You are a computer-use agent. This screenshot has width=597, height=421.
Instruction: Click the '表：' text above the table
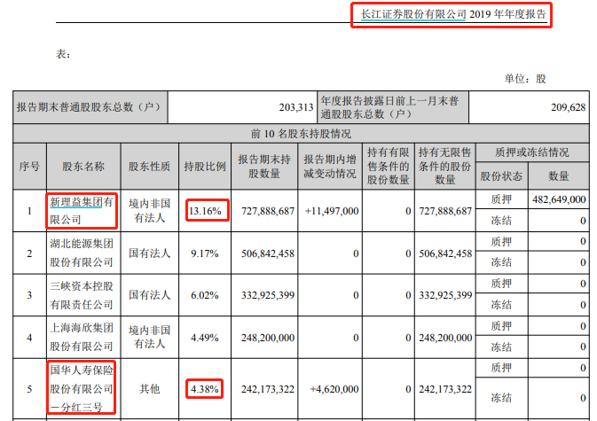click(x=63, y=54)
